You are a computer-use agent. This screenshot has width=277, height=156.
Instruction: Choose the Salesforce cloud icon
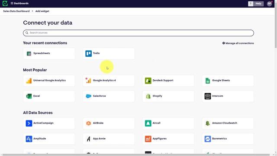click(x=88, y=96)
